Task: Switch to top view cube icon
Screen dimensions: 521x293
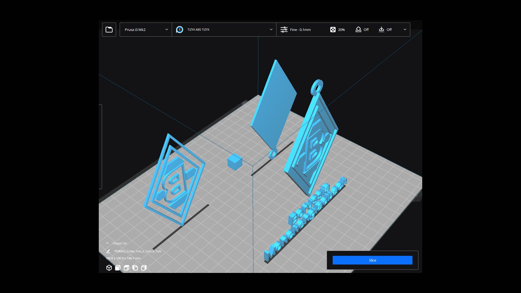Action: 126,268
